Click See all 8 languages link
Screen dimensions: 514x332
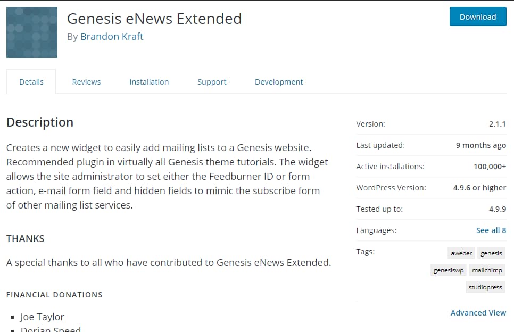coord(491,230)
